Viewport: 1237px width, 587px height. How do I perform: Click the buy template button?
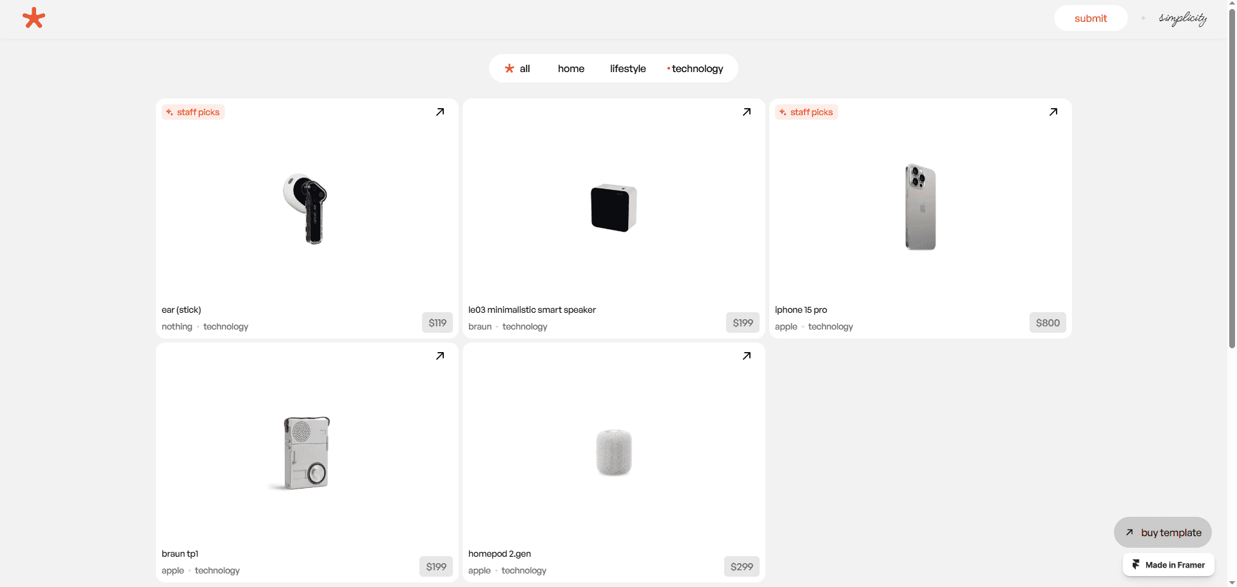pyautogui.click(x=1163, y=532)
